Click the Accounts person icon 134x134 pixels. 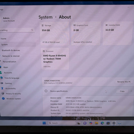point(1,72)
